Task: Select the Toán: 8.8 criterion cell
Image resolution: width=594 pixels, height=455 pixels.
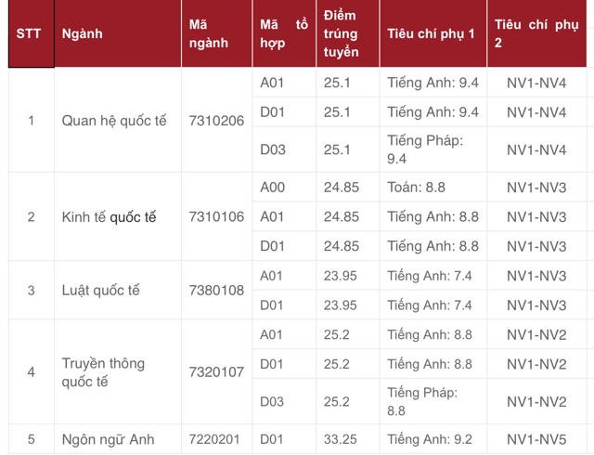Action: [417, 188]
